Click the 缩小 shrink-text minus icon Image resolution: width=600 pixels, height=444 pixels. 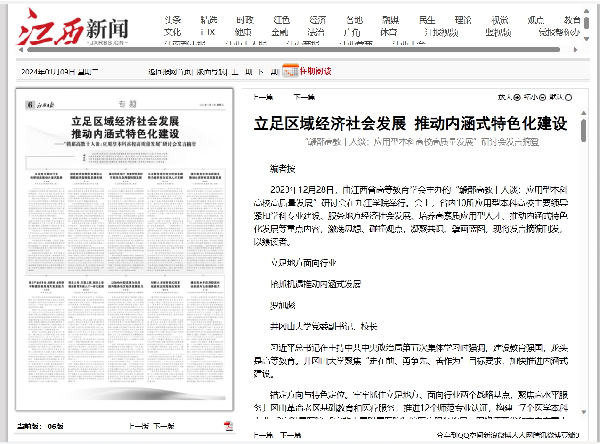543,98
